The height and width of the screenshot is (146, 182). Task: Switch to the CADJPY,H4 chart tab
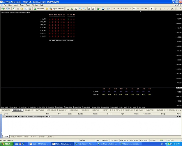click(x=150, y=110)
